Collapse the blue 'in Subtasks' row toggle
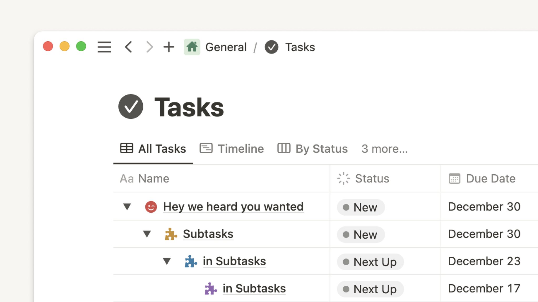 point(167,261)
